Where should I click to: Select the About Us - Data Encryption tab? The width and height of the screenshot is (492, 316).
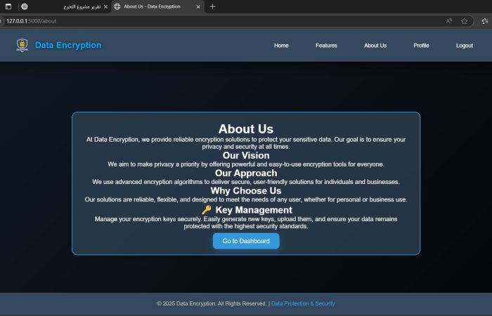(151, 6)
